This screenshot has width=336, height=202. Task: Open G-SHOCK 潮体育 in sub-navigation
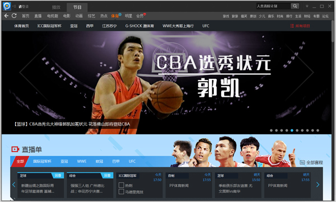[139, 26]
